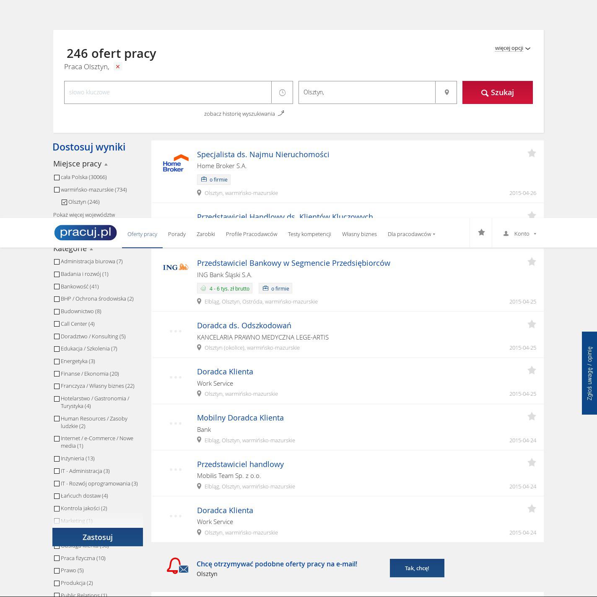Open the Zarobki menu item
The width and height of the screenshot is (597, 597).
click(205, 234)
